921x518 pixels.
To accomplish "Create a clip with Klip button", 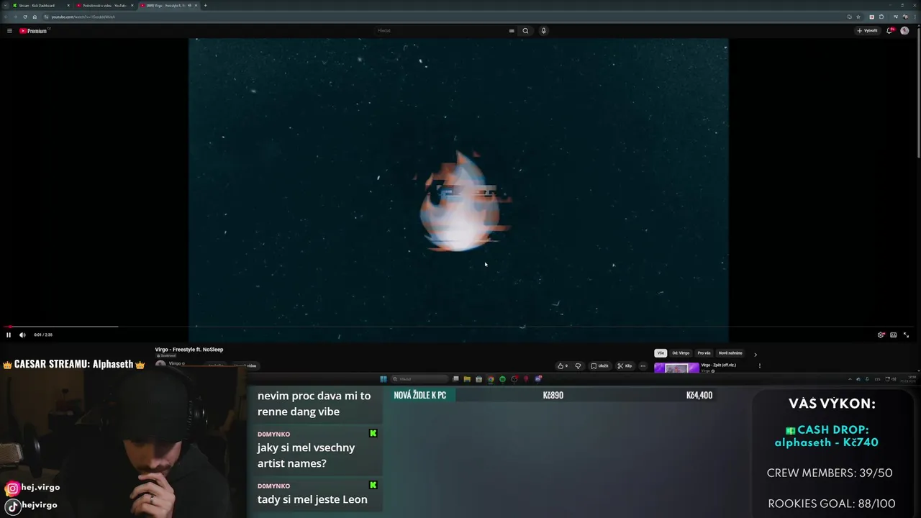I will (x=625, y=365).
